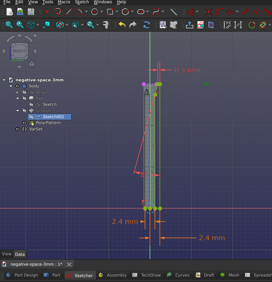
Task: Select the Slot sketch tool
Action: point(140,12)
